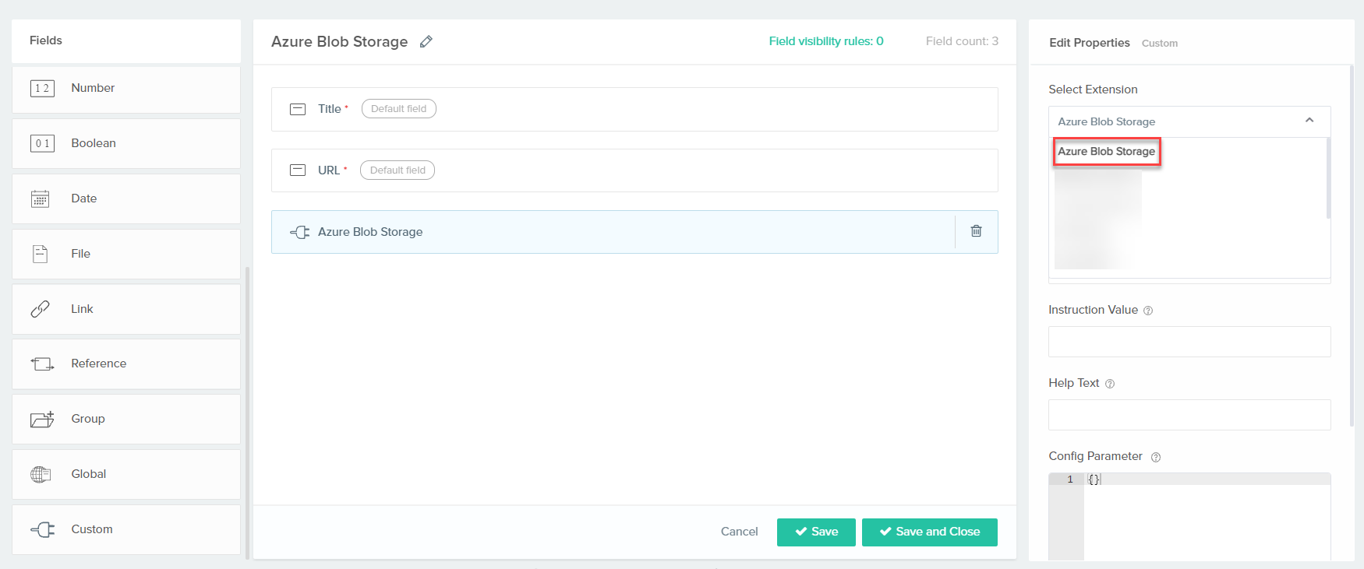Collapse the Select Extension dropdown arrow
1364x569 pixels.
pos(1309,121)
